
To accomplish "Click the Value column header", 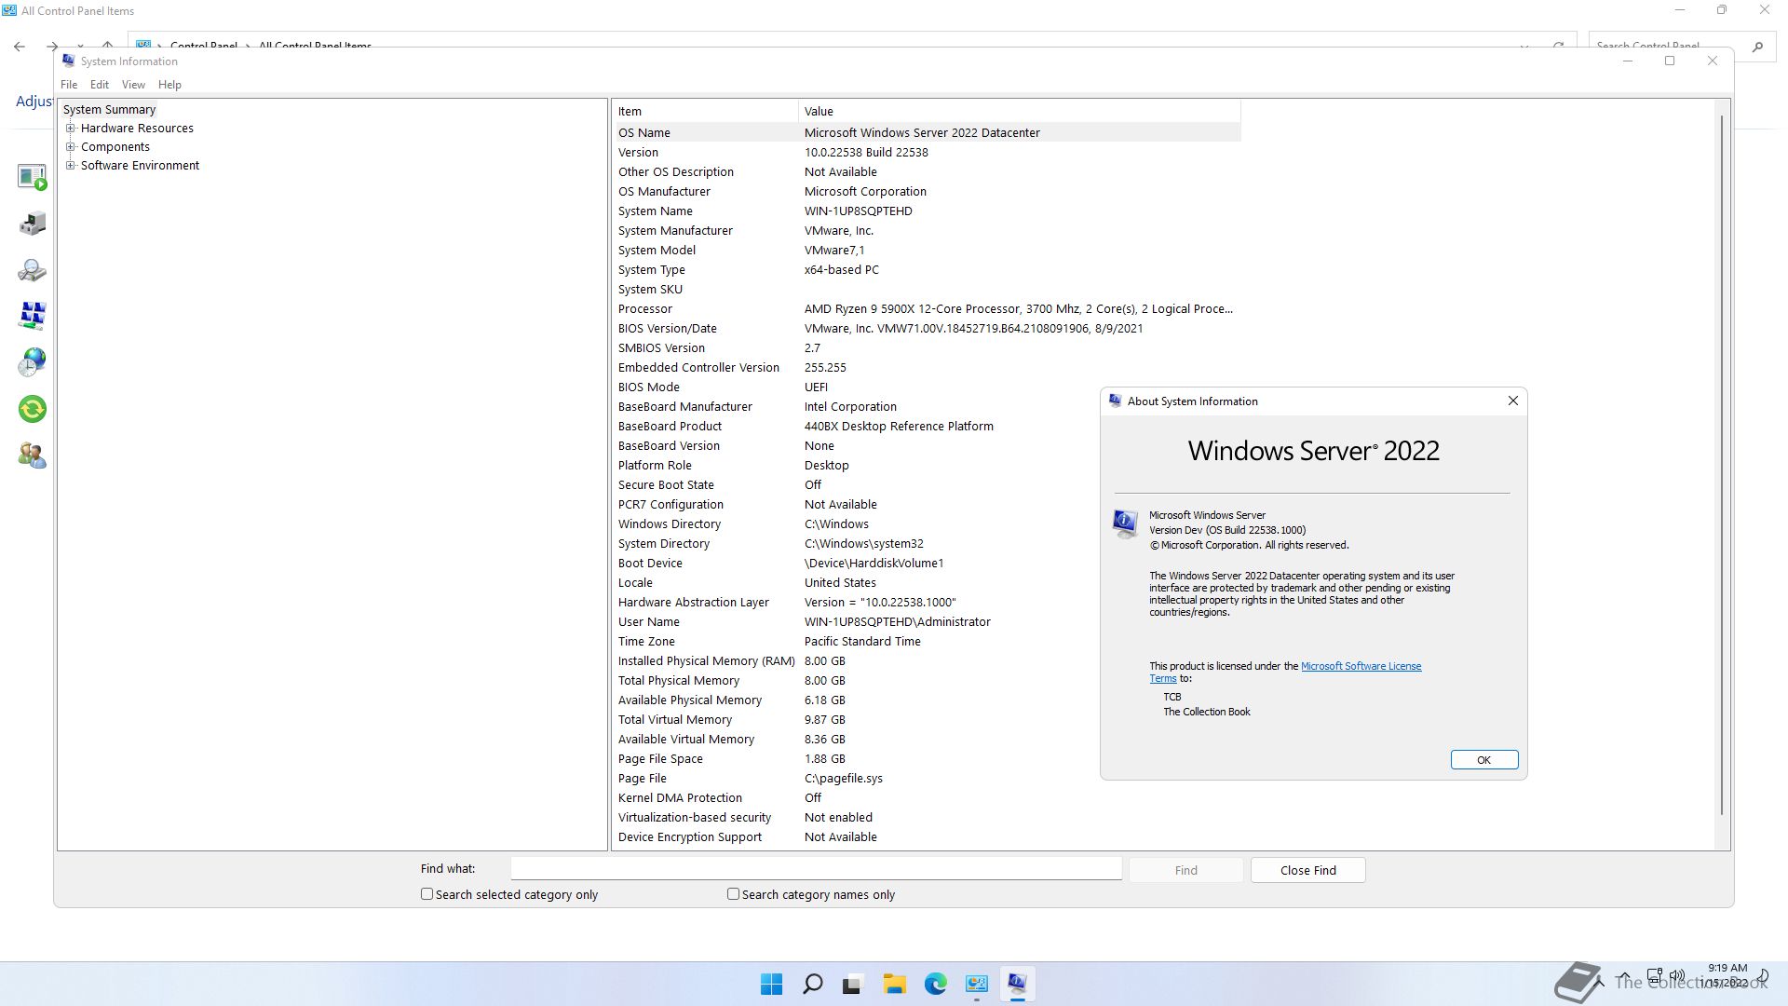I will (x=1020, y=111).
